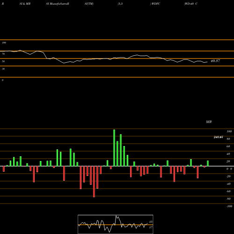This screenshot has height=234, width=234.
Task: Select the 40.37 RSI value label
Action: pyautogui.click(x=215, y=61)
